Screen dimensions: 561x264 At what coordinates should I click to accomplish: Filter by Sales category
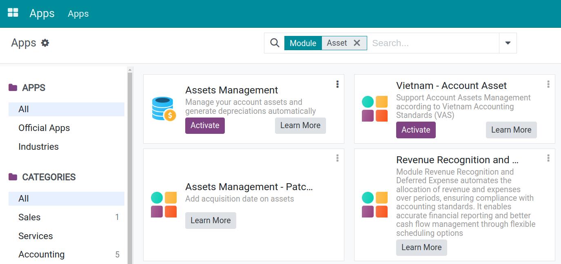tap(67, 217)
